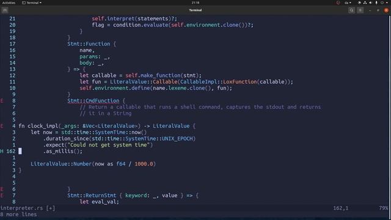Click the number literal 1000.0
The width and height of the screenshot is (391, 220).
coord(144,164)
